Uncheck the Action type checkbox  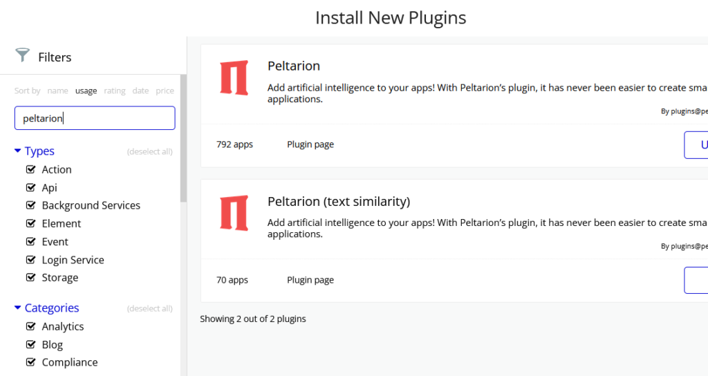pyautogui.click(x=30, y=169)
